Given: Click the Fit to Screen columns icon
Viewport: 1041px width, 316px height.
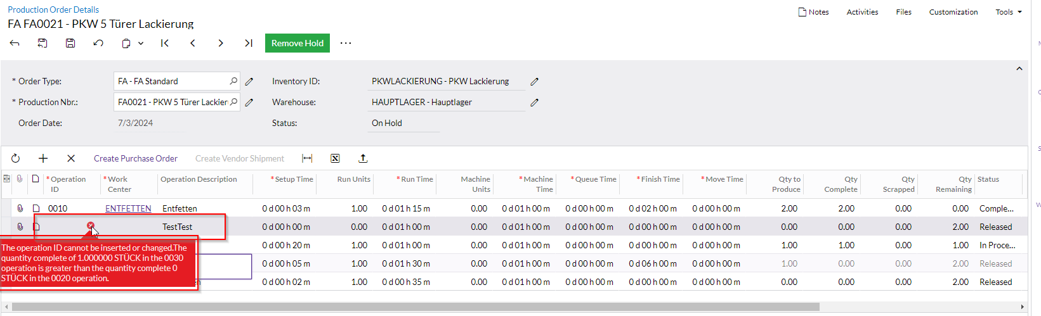Looking at the screenshot, I should [307, 158].
